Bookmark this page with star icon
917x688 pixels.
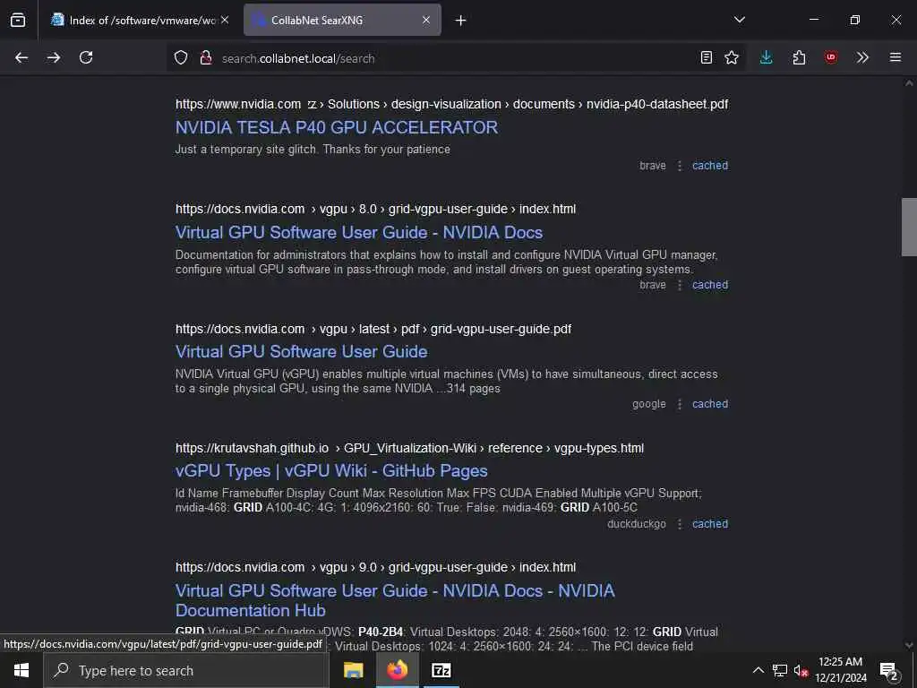click(732, 57)
